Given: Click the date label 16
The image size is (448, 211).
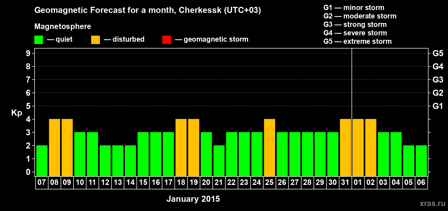Looking at the screenshot, I should coord(155,182).
